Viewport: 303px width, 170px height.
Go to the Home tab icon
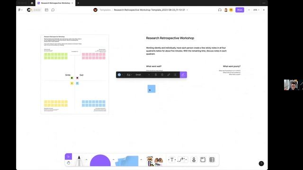point(32,3)
